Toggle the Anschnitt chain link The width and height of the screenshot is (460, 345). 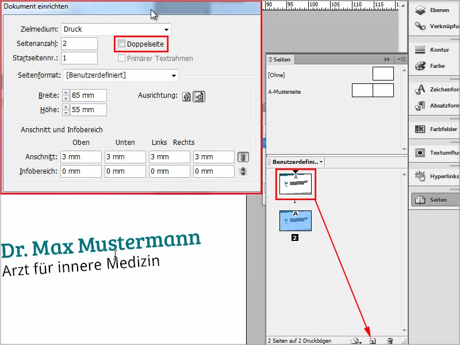click(x=243, y=157)
